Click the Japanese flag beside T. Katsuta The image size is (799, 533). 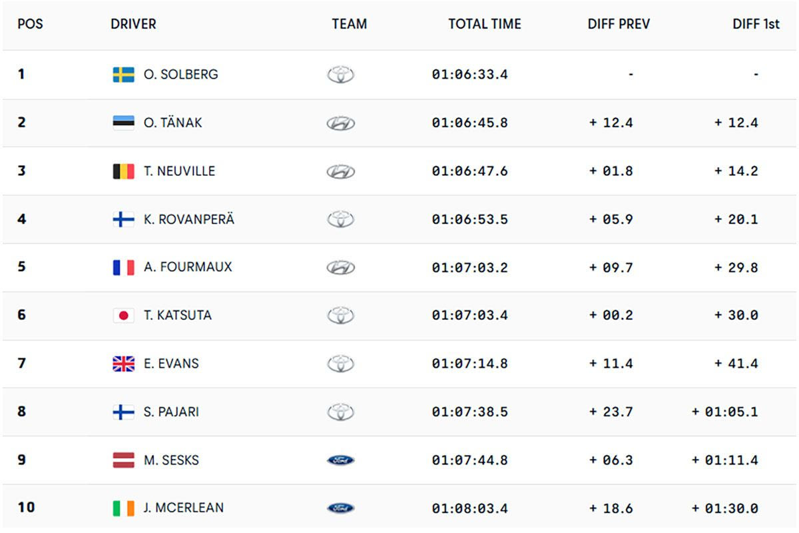coord(124,315)
